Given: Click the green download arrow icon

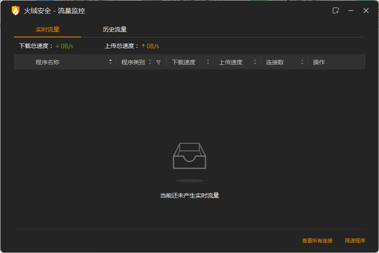Looking at the screenshot, I should point(58,46).
